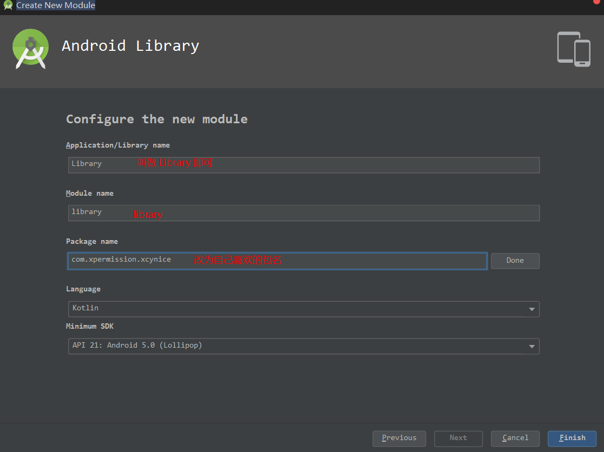The image size is (604, 452).
Task: Click the Configure the new module heading
Action: (157, 119)
